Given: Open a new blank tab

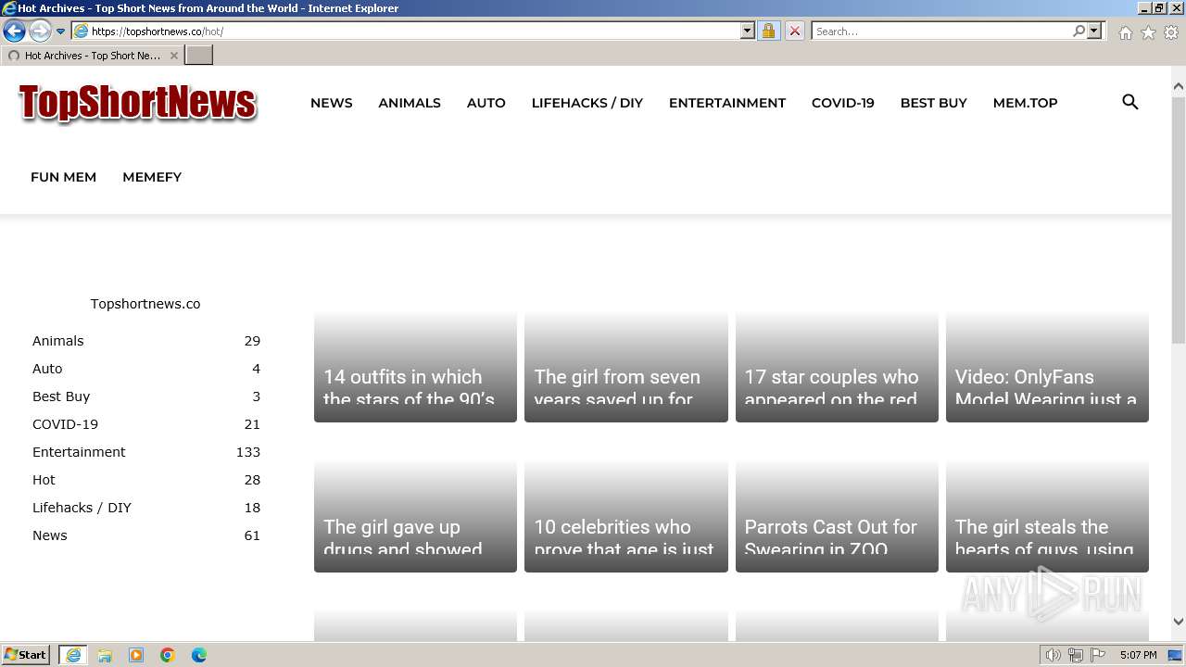Looking at the screenshot, I should click(x=199, y=56).
